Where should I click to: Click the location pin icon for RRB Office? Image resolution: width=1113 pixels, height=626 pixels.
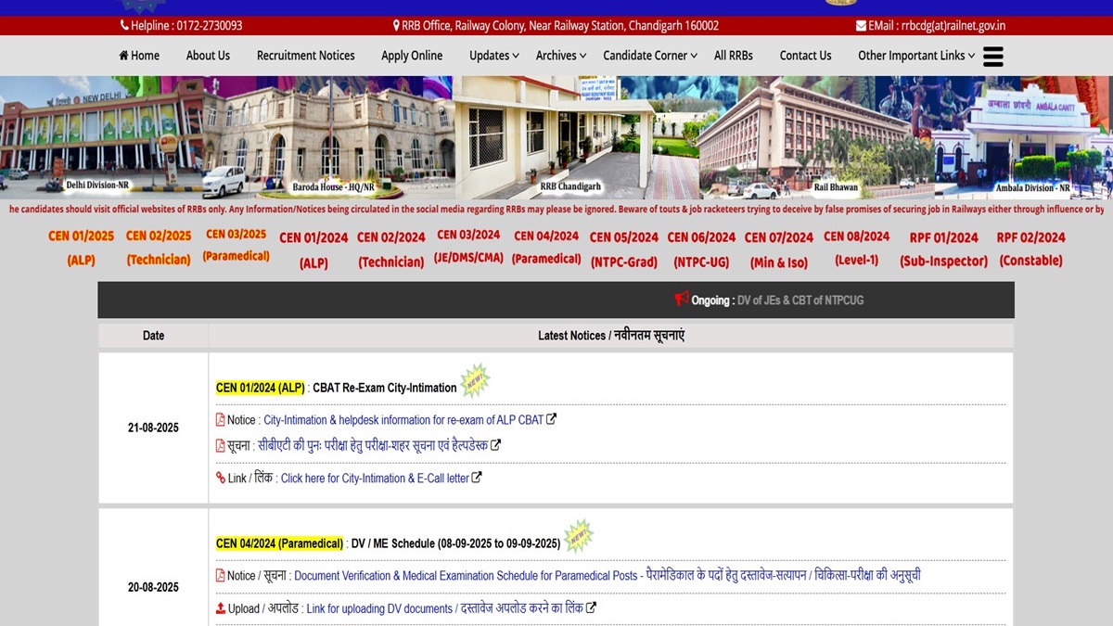(x=397, y=26)
